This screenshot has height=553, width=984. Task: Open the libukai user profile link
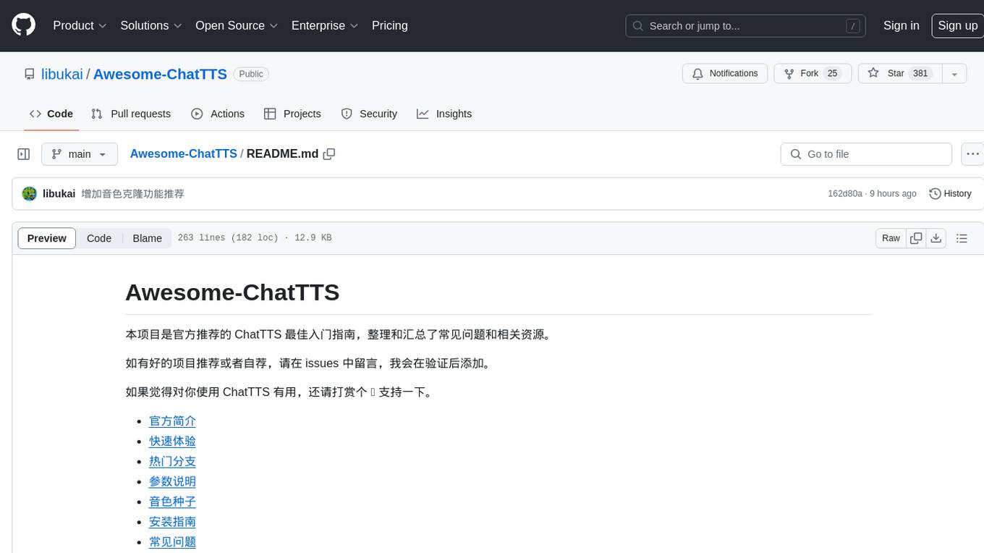[62, 74]
